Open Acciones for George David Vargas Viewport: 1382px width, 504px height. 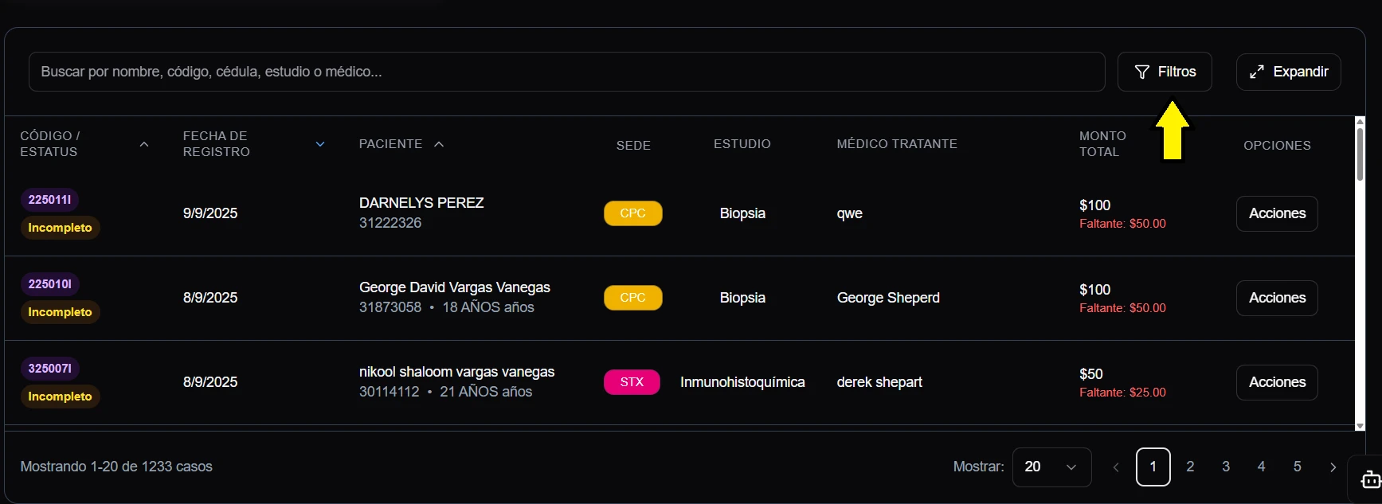pos(1276,298)
